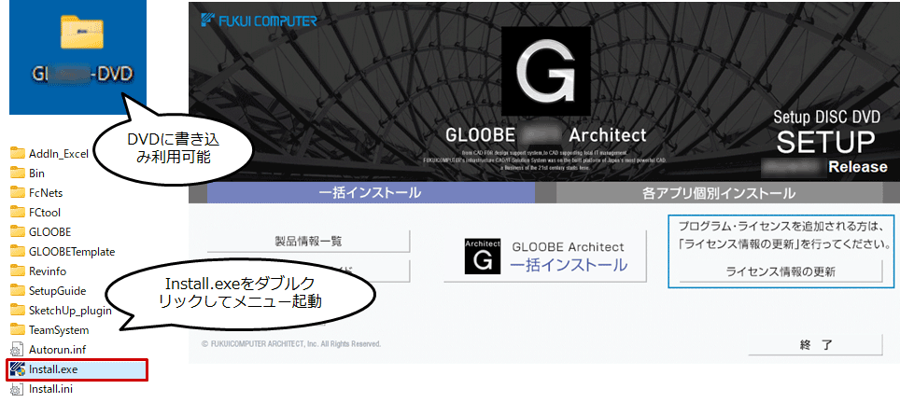Screen dimensions: 900x403
Task: Open the GL-DVD folder icon
Action: pyautogui.click(x=82, y=34)
